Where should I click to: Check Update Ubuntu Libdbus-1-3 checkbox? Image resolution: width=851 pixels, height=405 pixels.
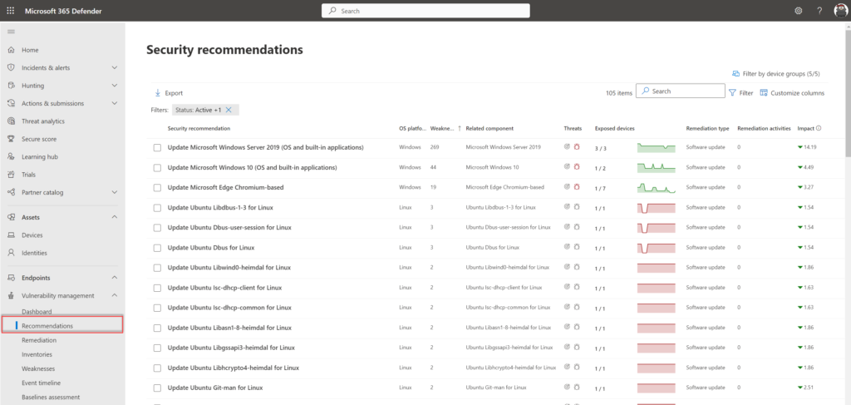[x=157, y=208]
